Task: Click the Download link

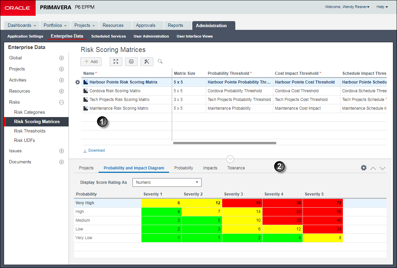Action: pos(96,150)
